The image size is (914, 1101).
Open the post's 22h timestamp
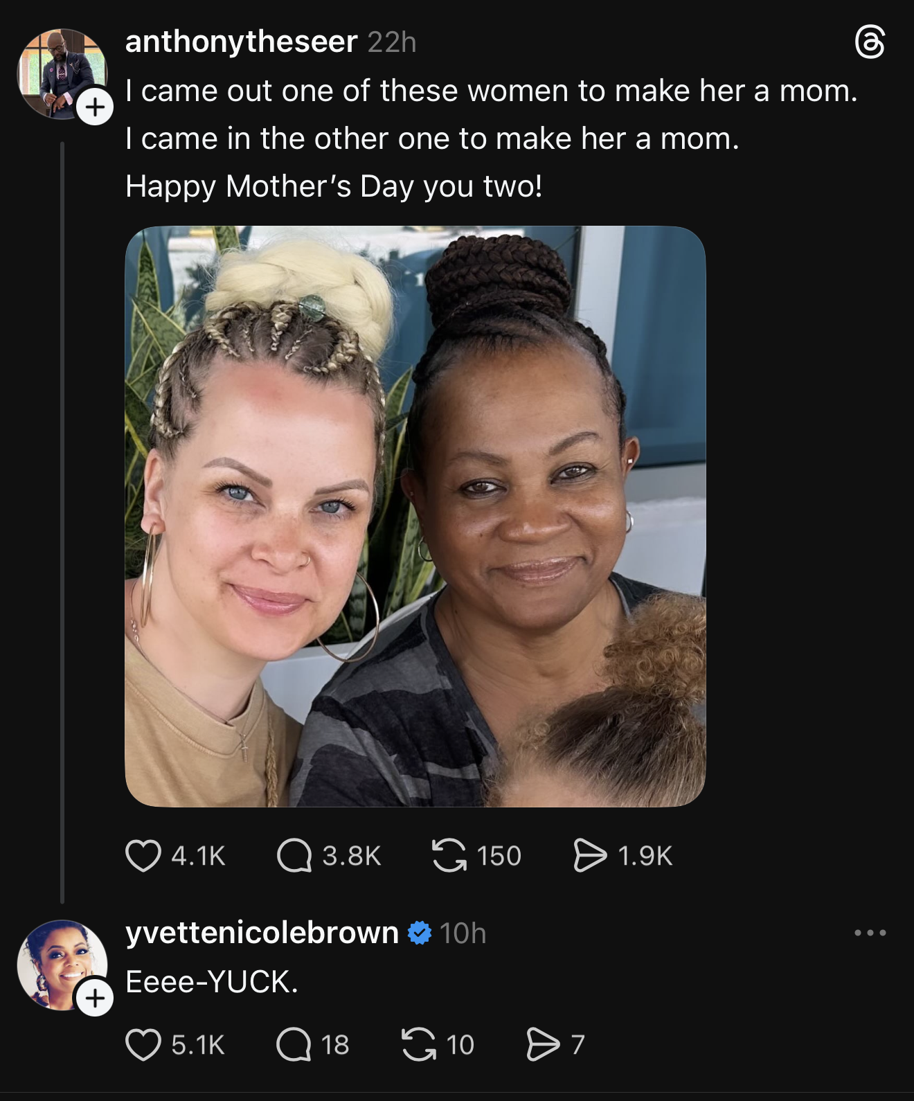click(392, 42)
